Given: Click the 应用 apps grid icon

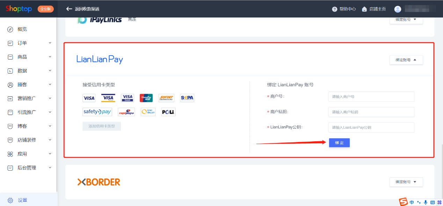Looking at the screenshot, I should point(10,154).
